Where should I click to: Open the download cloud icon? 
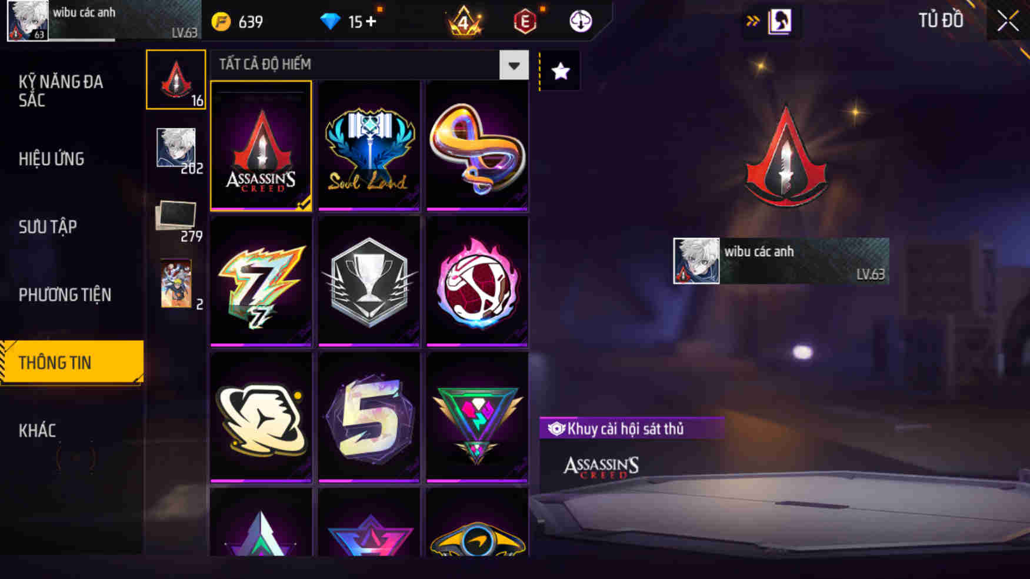(581, 22)
